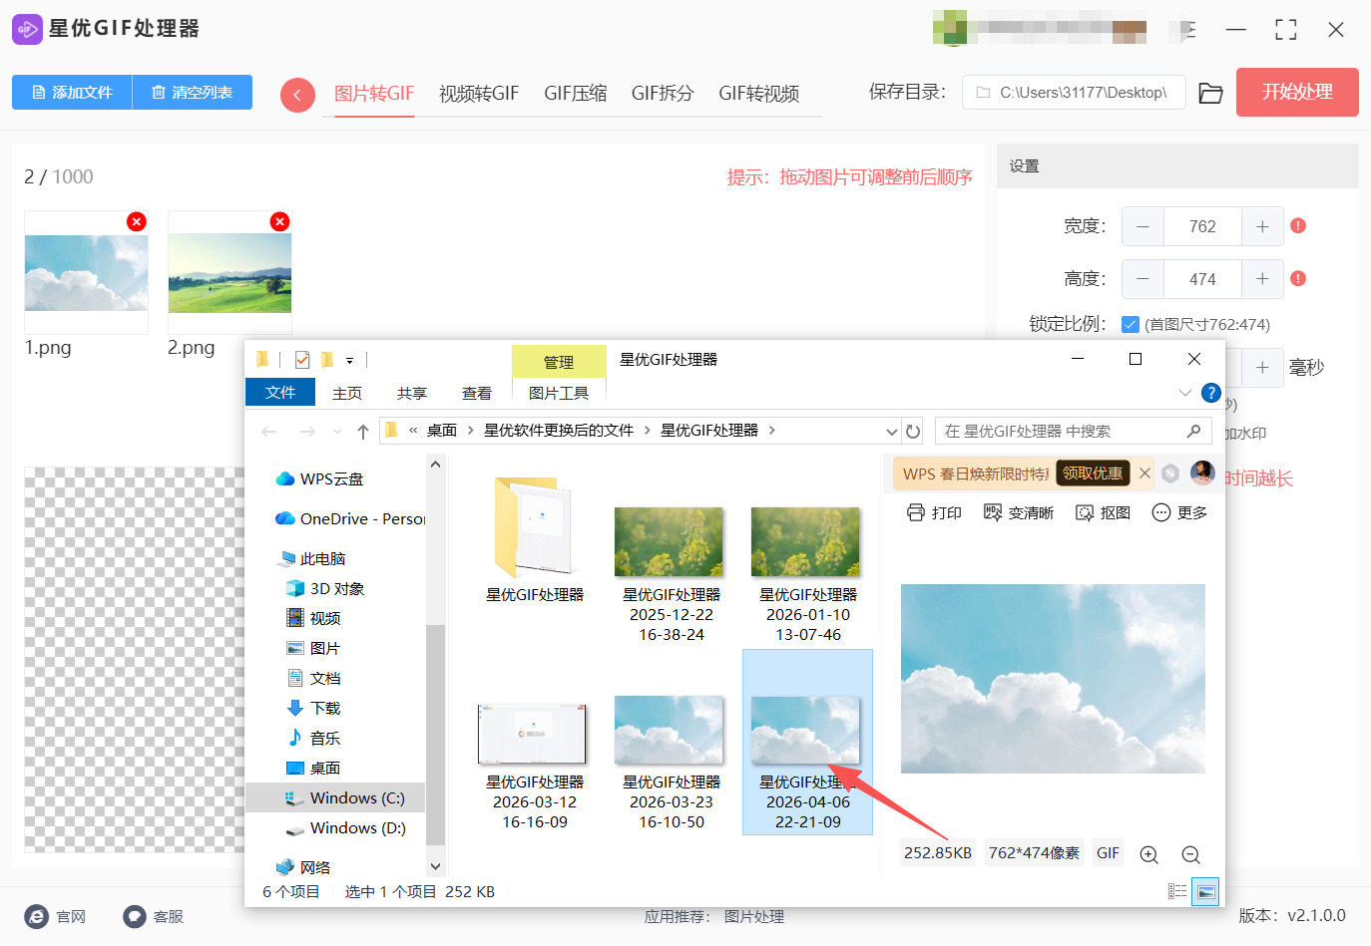Click the 变清晰 enhance clarity icon
Image resolution: width=1371 pixels, height=946 pixels.
[992, 511]
